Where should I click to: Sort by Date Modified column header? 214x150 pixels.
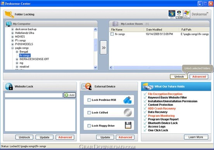(162, 29)
